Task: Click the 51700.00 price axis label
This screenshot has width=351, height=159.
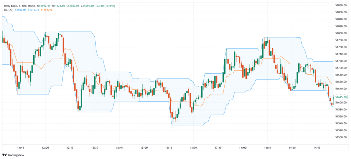Action: click(x=341, y=68)
